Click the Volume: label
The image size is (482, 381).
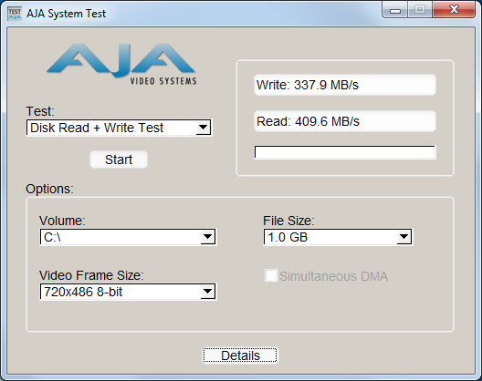62,221
